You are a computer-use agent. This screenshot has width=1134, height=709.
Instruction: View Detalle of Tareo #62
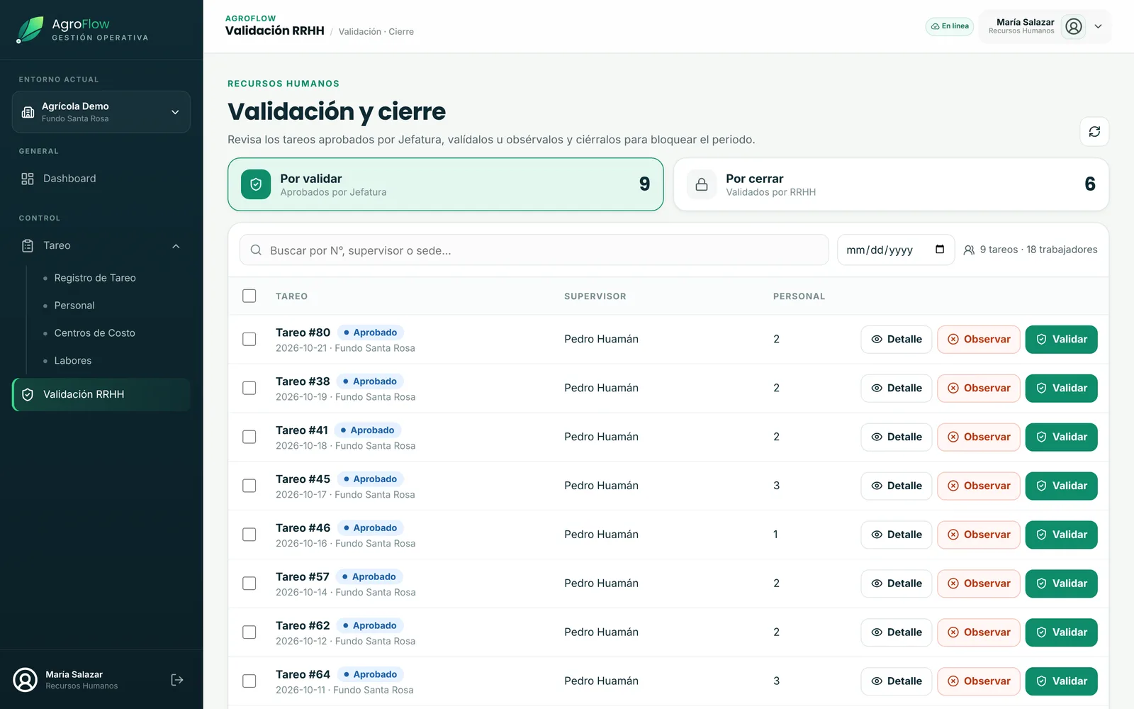tap(897, 632)
